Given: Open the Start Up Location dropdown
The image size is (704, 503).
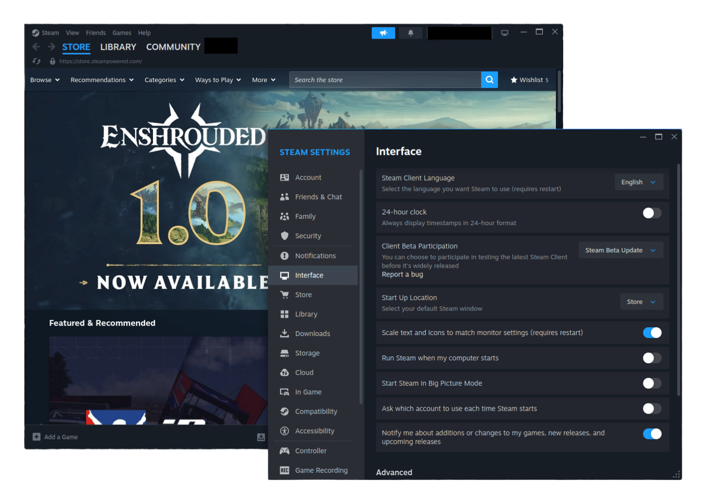Looking at the screenshot, I should (642, 302).
